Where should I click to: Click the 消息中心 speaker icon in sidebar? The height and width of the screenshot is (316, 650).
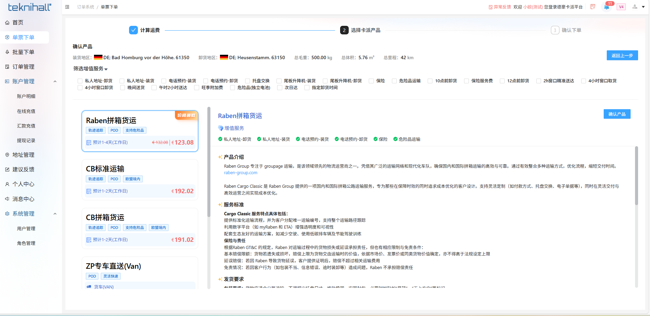point(7,199)
